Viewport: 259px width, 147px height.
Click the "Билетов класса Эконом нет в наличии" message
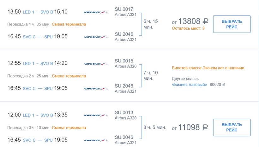pos(208,68)
